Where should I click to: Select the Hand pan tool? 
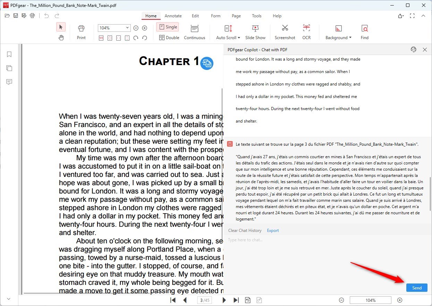[x=61, y=38]
